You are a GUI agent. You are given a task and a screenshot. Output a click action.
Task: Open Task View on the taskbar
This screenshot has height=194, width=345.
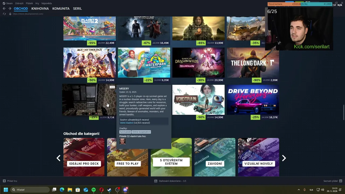[54, 190]
